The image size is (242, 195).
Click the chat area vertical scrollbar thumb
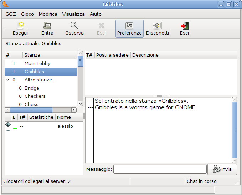(x=235, y=130)
